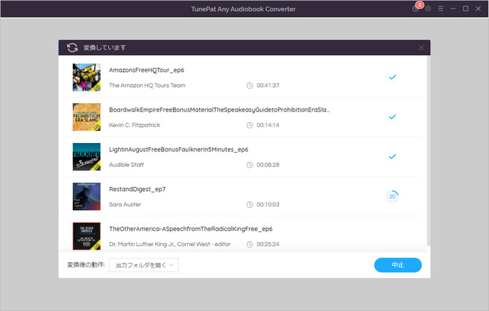
Task: Click The Other America cover thumbnail
Action: (87, 236)
